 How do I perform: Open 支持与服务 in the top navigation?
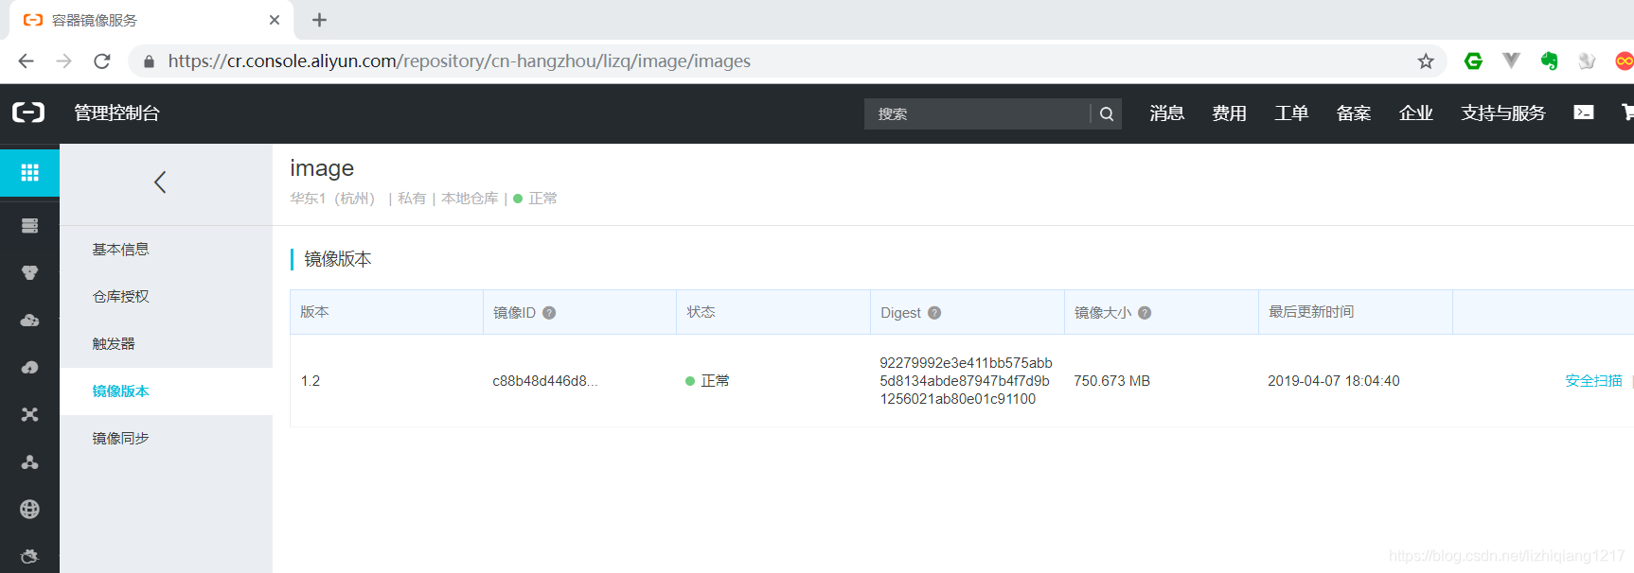coord(1503,113)
